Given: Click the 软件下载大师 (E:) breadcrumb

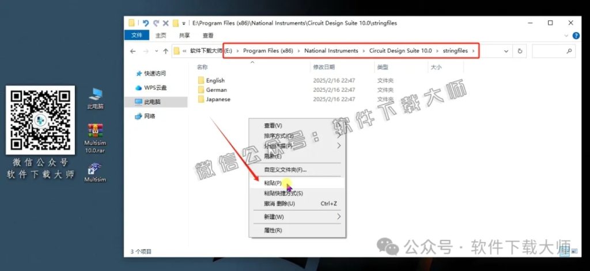Looking at the screenshot, I should pos(211,50).
